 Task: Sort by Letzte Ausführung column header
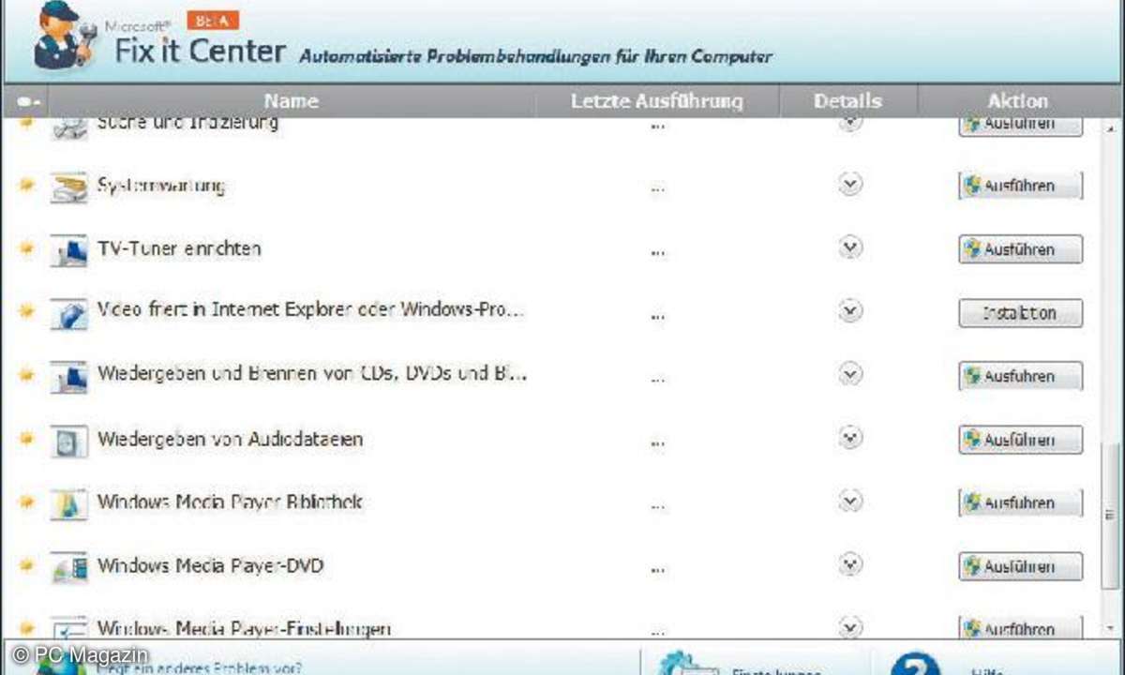pyautogui.click(x=657, y=101)
